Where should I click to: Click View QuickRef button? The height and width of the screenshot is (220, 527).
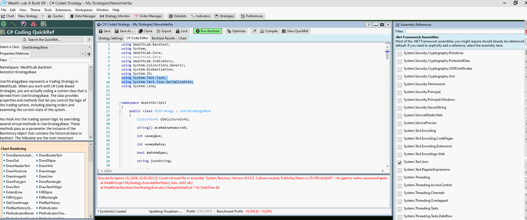click(x=295, y=31)
